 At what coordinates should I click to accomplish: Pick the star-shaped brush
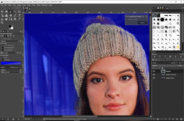166,19
